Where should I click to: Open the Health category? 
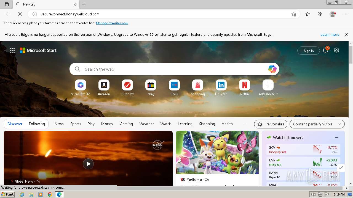[227, 124]
